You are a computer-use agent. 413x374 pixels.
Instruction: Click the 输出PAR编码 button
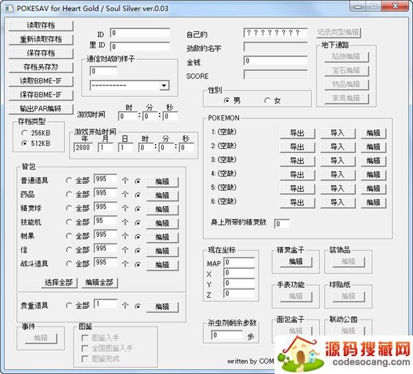41,109
